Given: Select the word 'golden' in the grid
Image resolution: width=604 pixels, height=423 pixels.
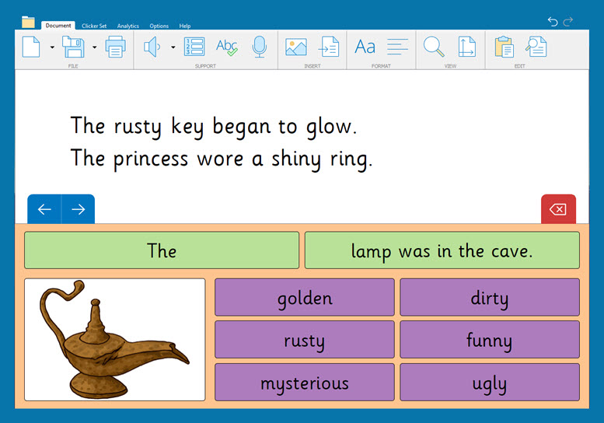Looking at the screenshot, I should click(305, 298).
